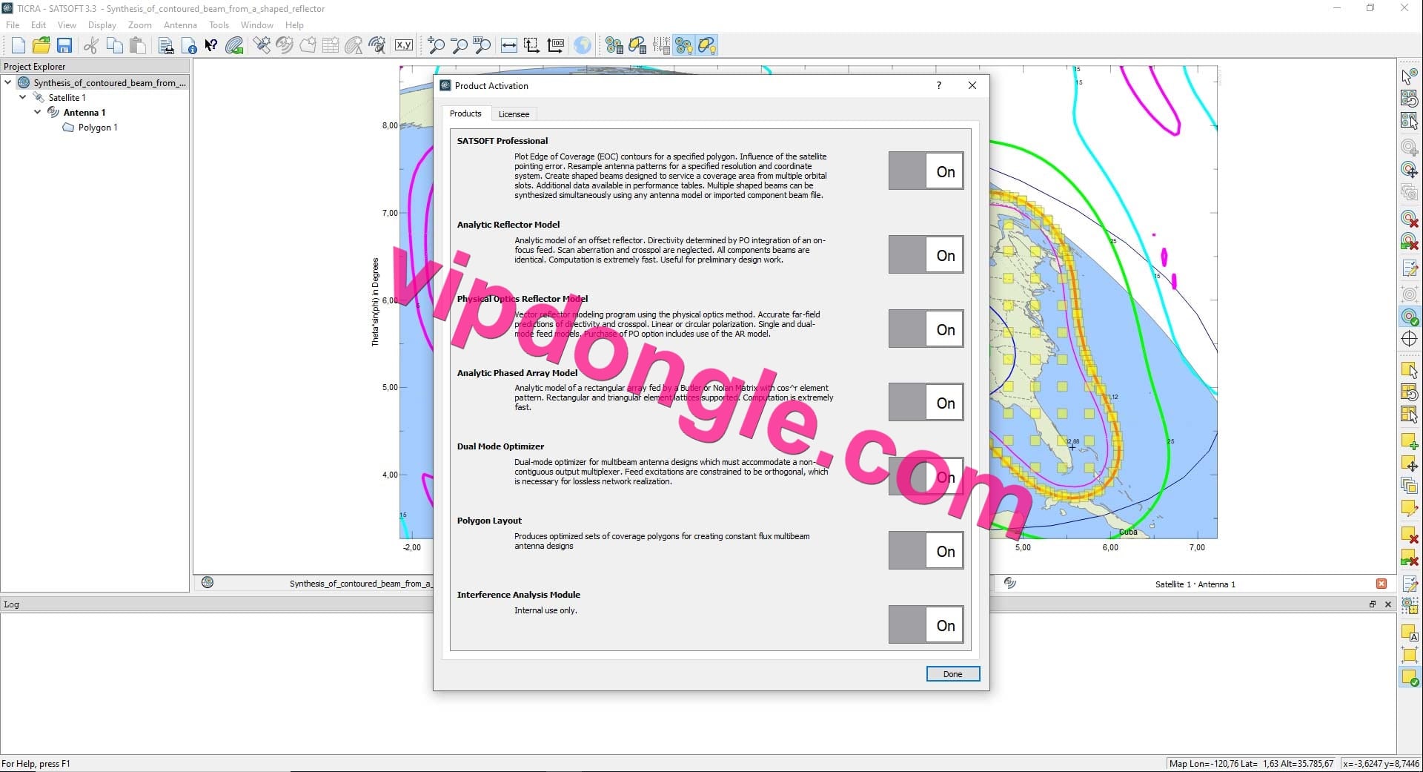Screen dimensions: 1423x772
Task: Close the Product Activation dialog
Action: [x=972, y=85]
